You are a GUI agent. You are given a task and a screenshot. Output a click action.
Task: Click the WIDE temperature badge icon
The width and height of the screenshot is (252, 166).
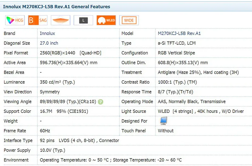[129, 20]
